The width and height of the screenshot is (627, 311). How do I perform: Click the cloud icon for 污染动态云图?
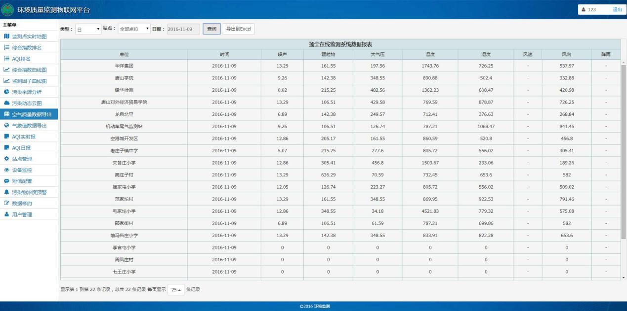(6, 103)
